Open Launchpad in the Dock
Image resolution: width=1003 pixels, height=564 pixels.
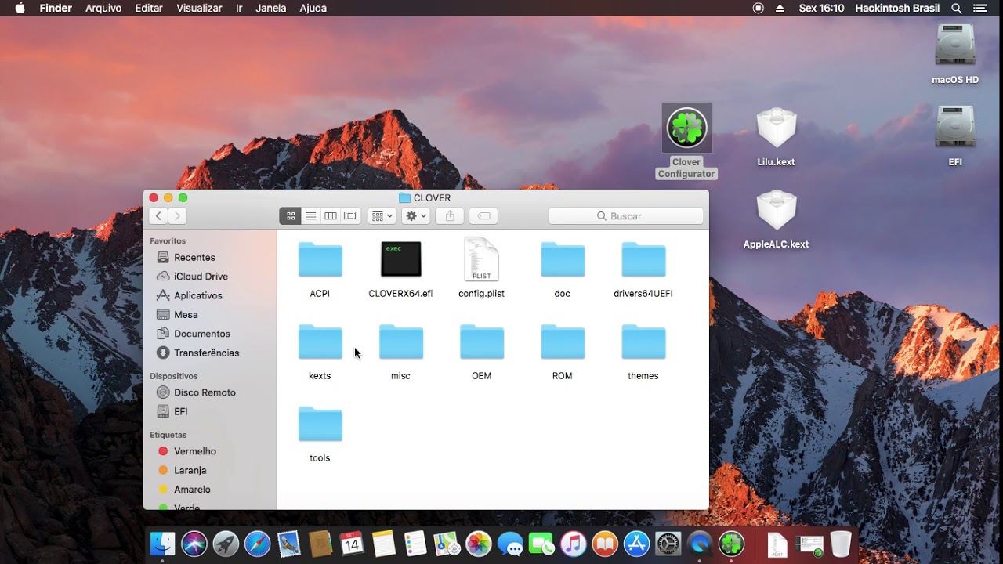(226, 544)
